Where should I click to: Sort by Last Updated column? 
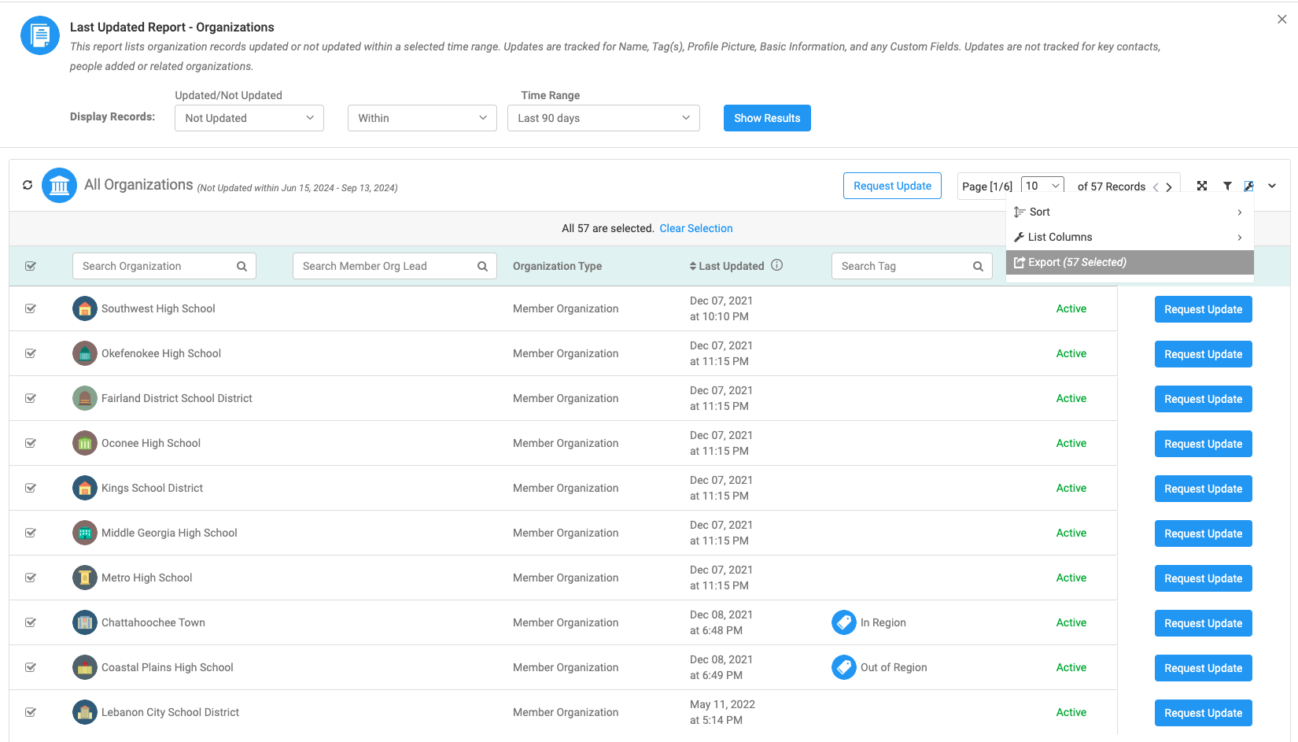click(726, 266)
